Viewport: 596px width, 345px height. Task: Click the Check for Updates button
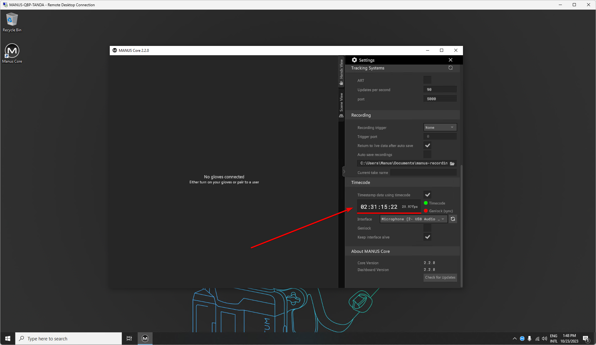440,277
